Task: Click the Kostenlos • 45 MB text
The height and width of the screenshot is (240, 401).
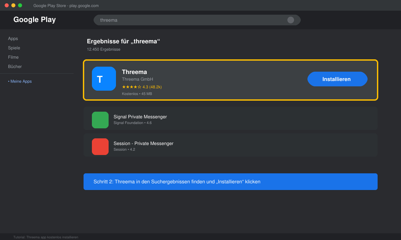Action: click(137, 94)
